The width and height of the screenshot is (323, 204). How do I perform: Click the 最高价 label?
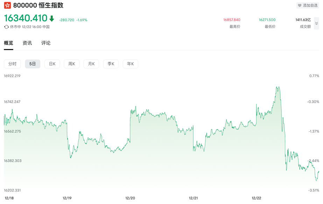point(235,27)
